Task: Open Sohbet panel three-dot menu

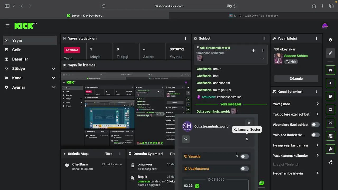Action: click(x=264, y=39)
